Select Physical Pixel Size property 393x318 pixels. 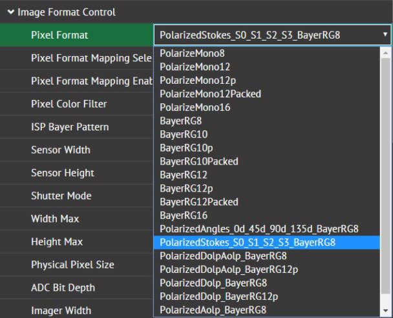point(76,264)
